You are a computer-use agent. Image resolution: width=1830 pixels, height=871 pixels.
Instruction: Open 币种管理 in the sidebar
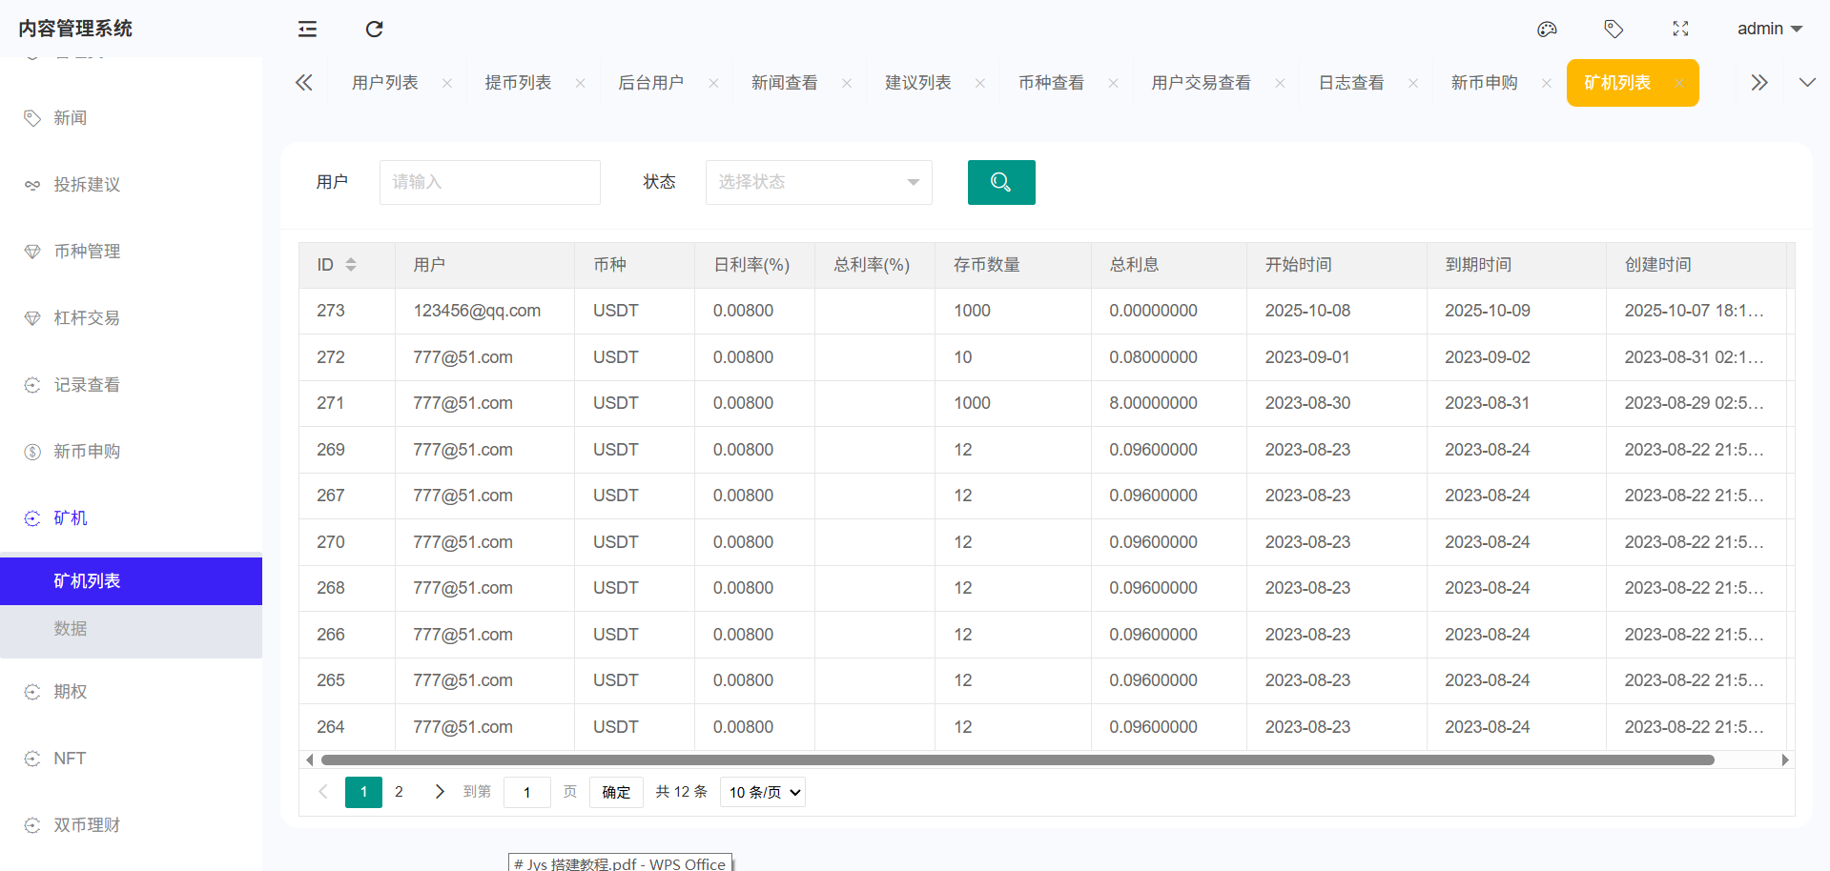pyautogui.click(x=87, y=252)
